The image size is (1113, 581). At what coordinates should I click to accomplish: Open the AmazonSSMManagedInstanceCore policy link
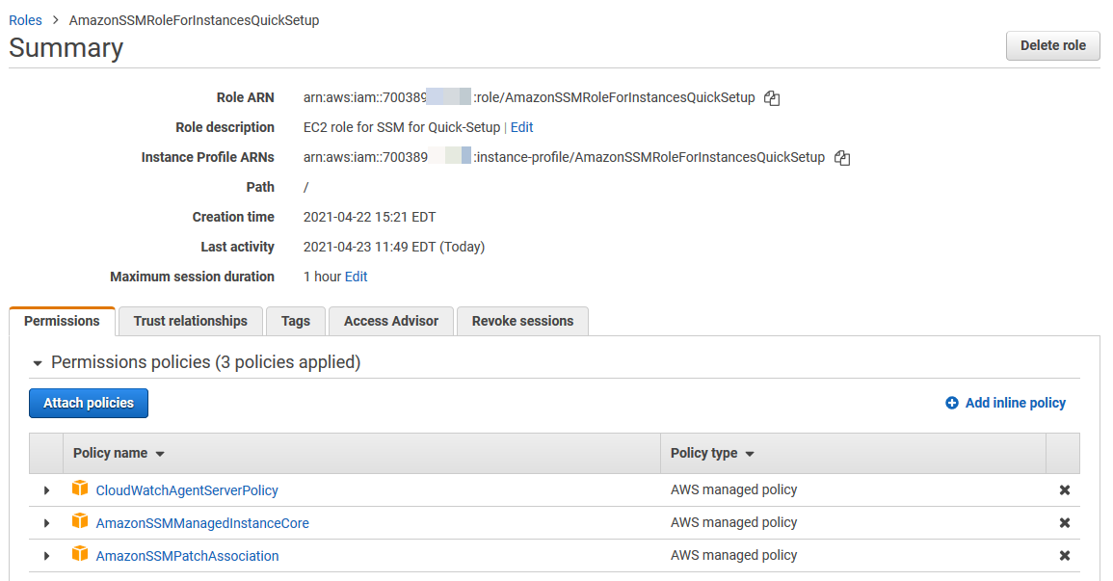point(202,523)
